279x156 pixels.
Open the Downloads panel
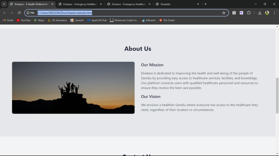[x=260, y=13]
